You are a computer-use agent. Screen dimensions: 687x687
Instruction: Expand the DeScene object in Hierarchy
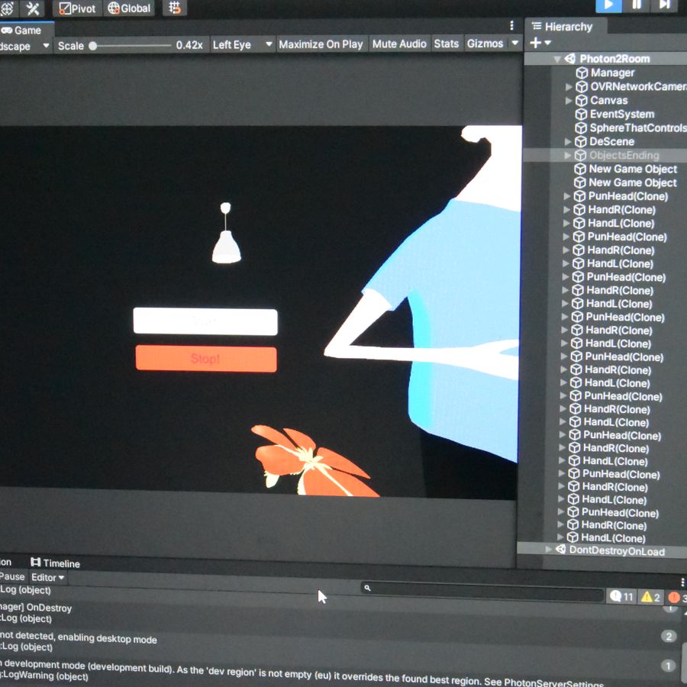(x=568, y=142)
